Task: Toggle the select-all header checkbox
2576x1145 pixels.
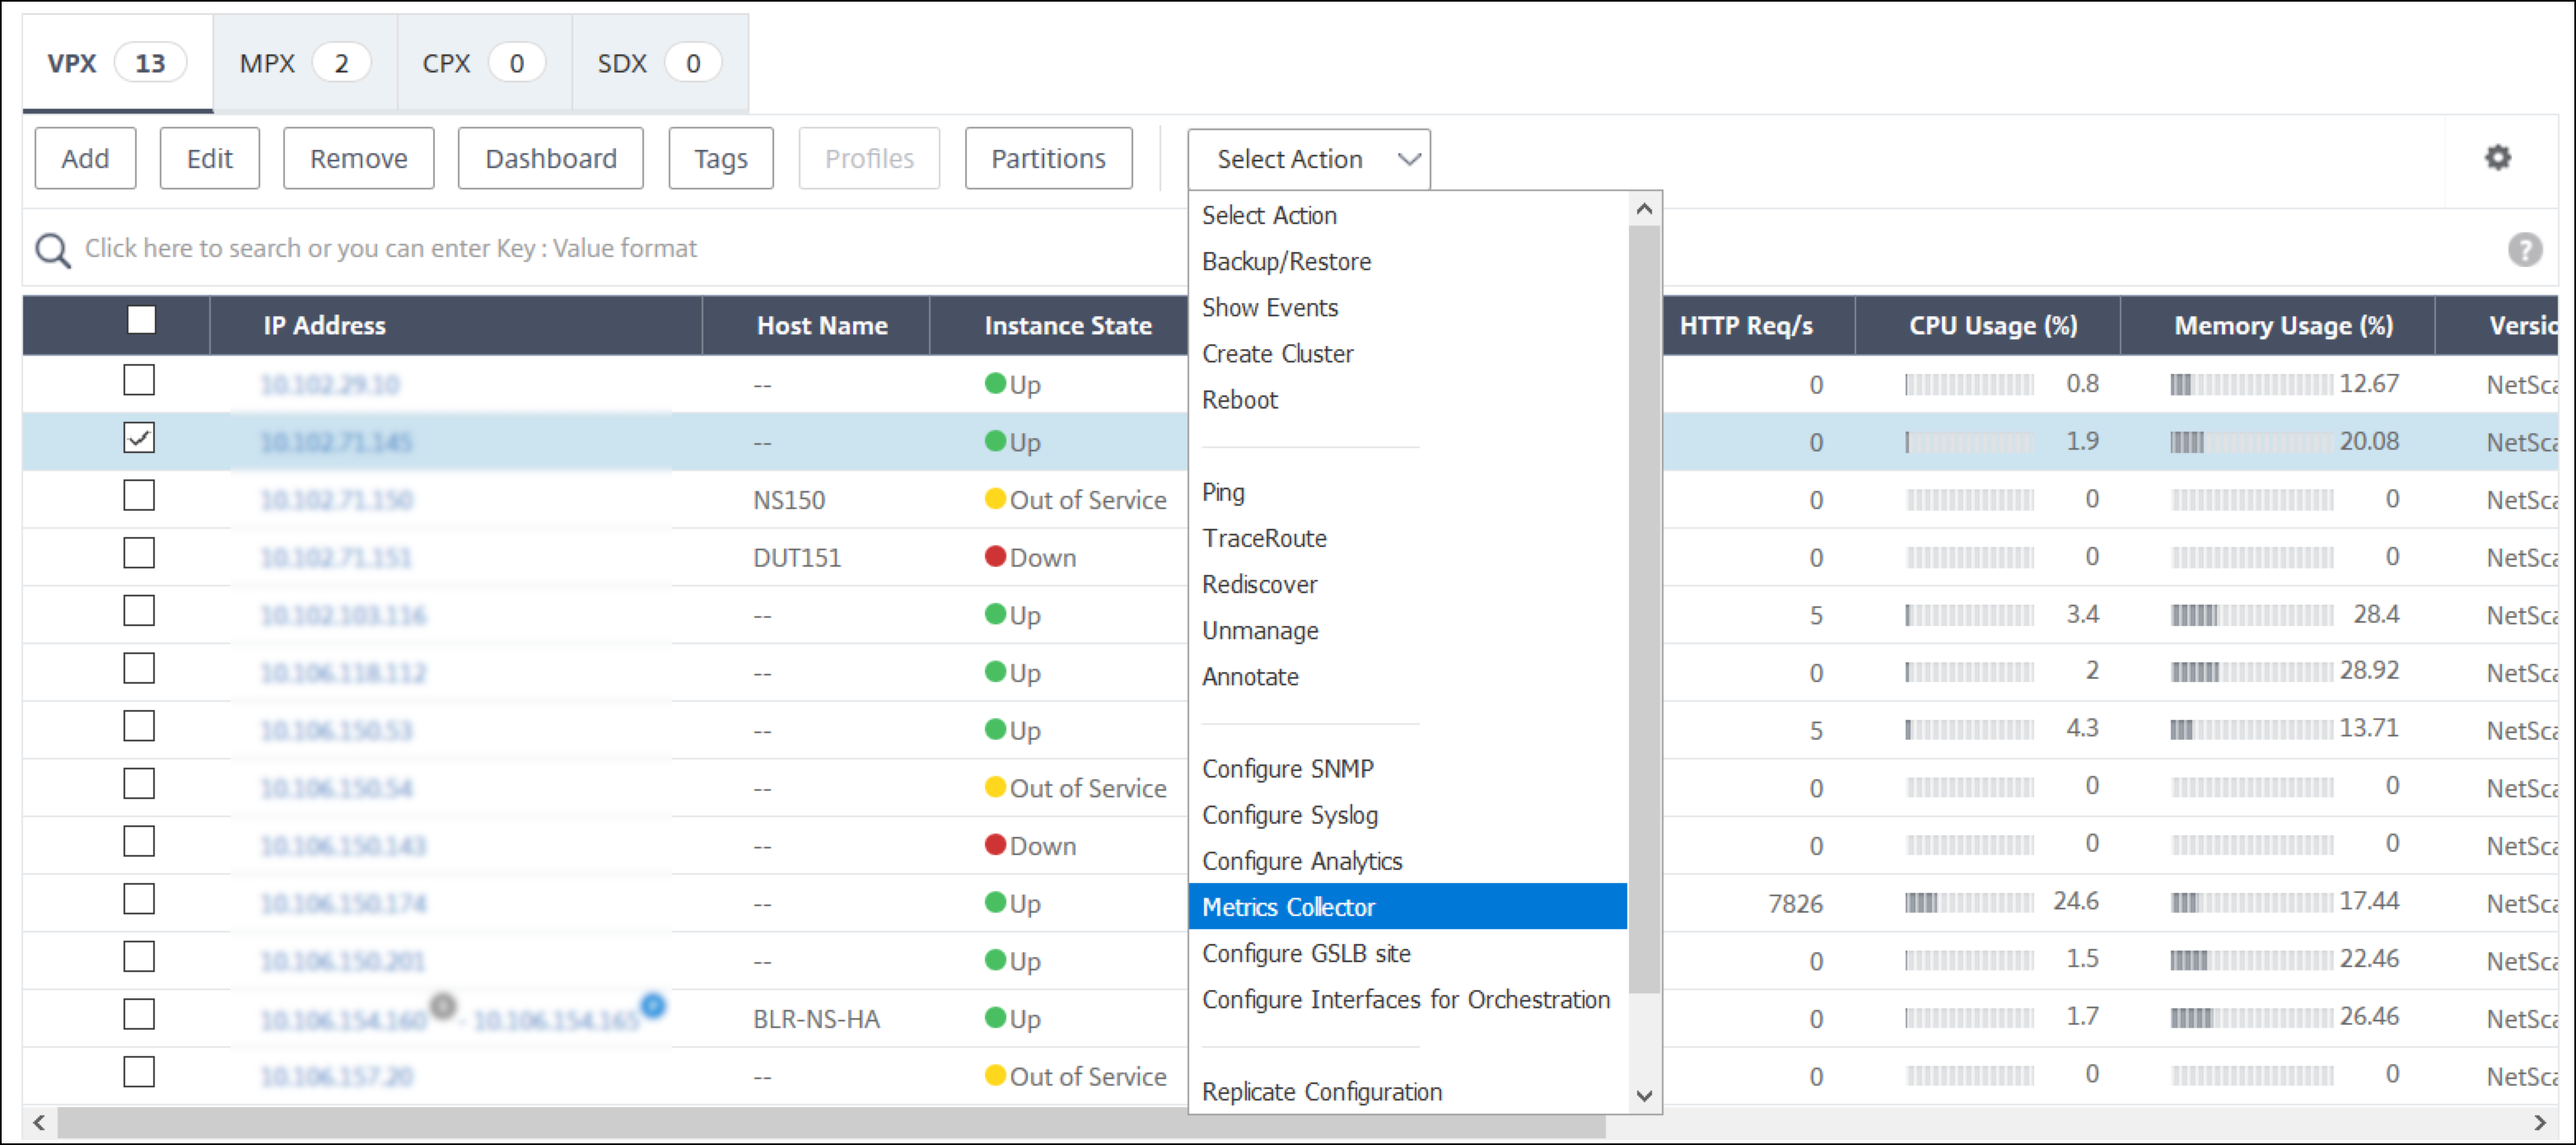Action: click(141, 320)
